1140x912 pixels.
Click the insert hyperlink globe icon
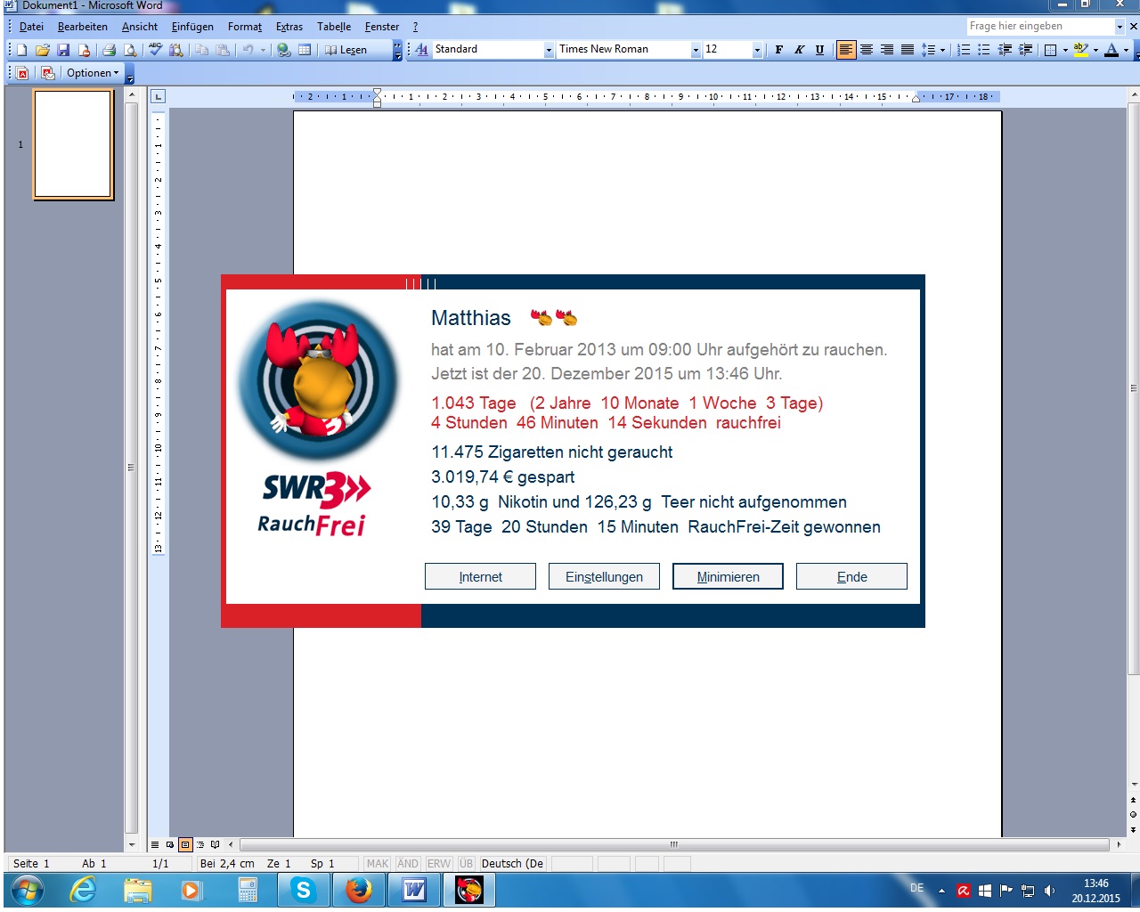coord(284,50)
